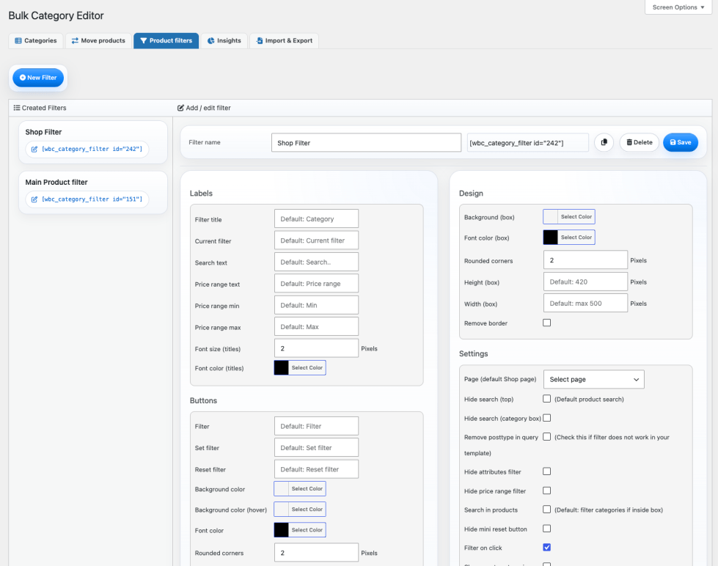Open the Main Product filter card
This screenshot has height=566, width=718.
93,192
